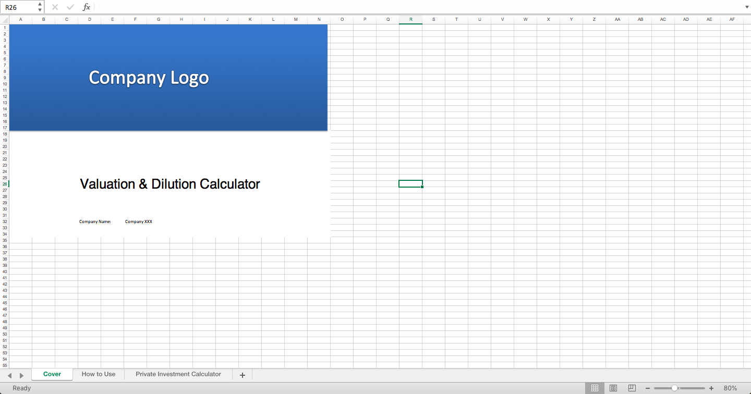Image resolution: width=751 pixels, height=394 pixels.
Task: Select column AA header
Action: pyautogui.click(x=617, y=19)
